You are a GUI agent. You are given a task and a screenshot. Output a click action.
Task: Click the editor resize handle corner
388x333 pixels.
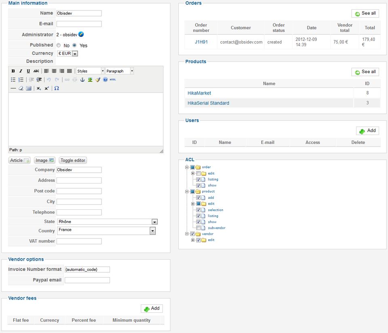click(161, 151)
